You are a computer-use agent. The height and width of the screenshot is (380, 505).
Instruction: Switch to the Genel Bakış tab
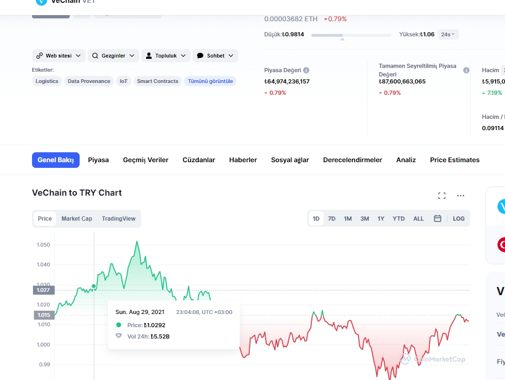pos(56,160)
